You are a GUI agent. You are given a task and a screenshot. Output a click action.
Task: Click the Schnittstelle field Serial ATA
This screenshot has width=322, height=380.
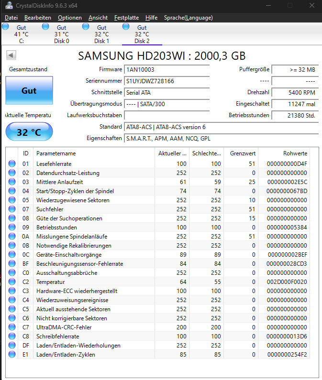pos(167,93)
